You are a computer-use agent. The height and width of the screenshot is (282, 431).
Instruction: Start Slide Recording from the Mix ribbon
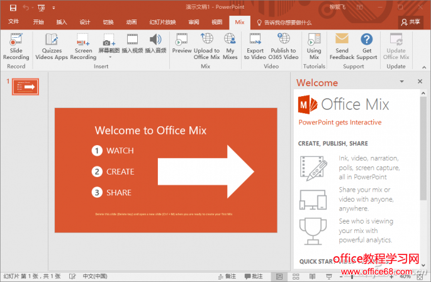click(16, 46)
